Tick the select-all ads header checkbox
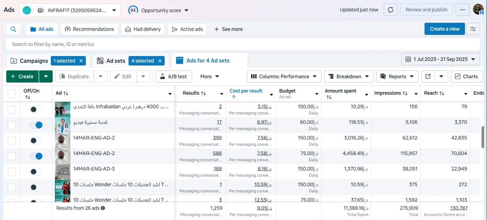487x220 pixels. (x=12, y=93)
